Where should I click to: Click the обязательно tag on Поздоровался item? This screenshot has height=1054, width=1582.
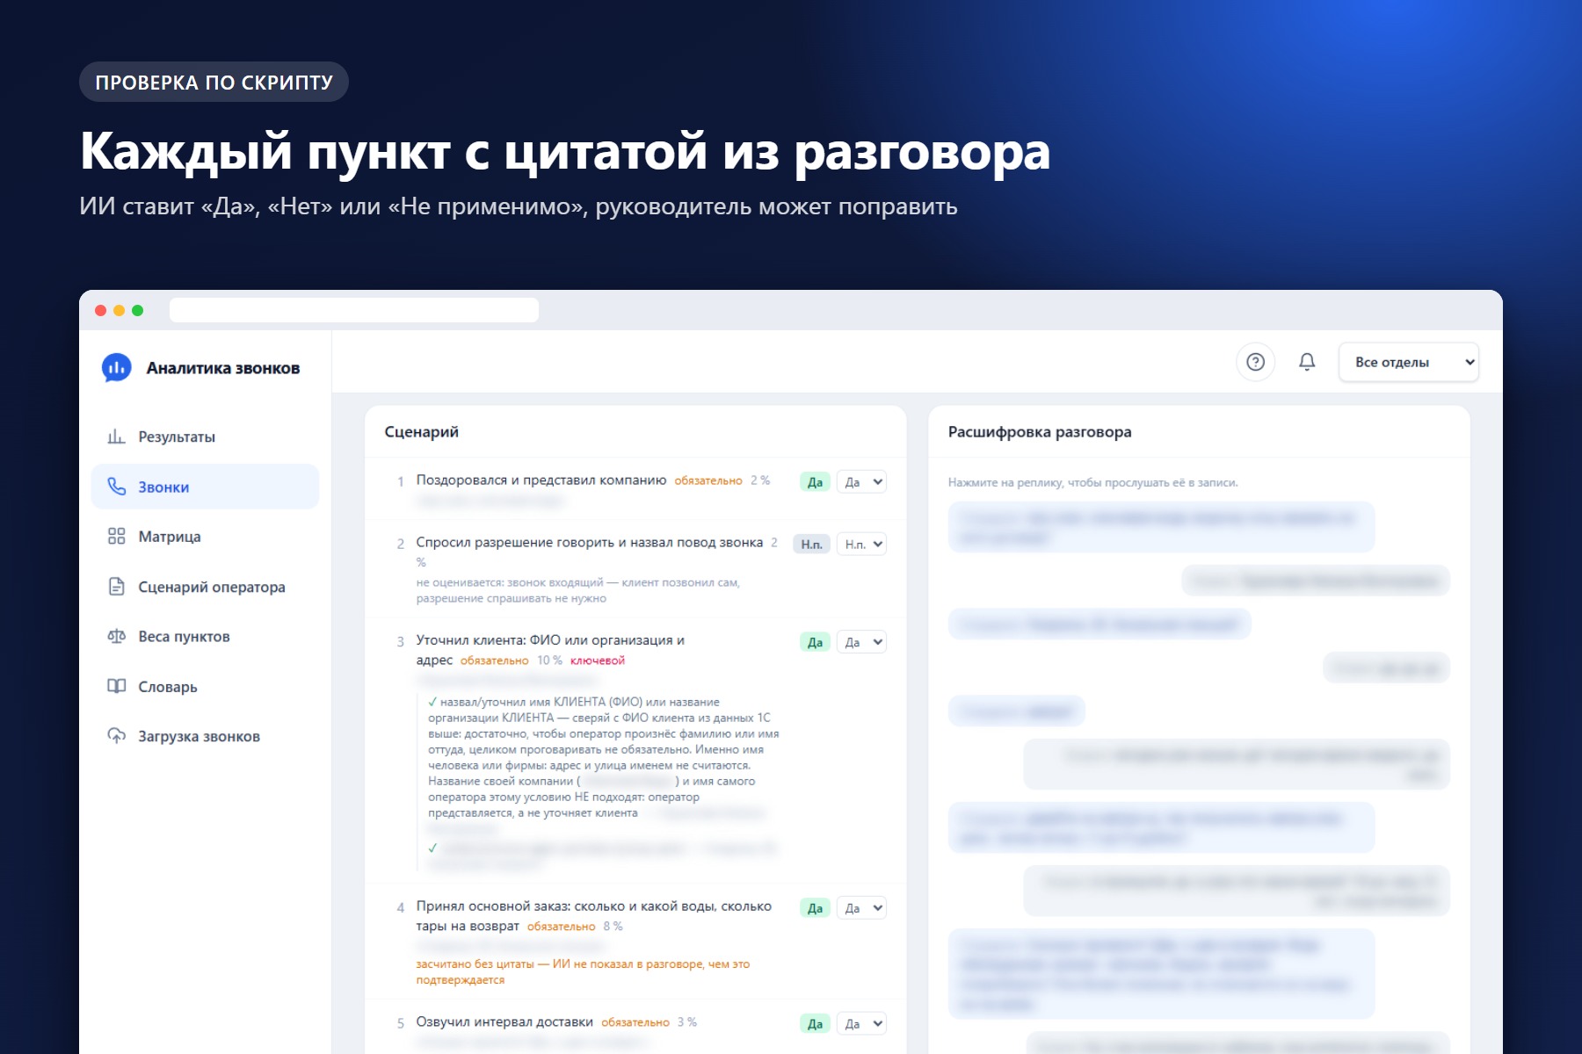tap(708, 480)
